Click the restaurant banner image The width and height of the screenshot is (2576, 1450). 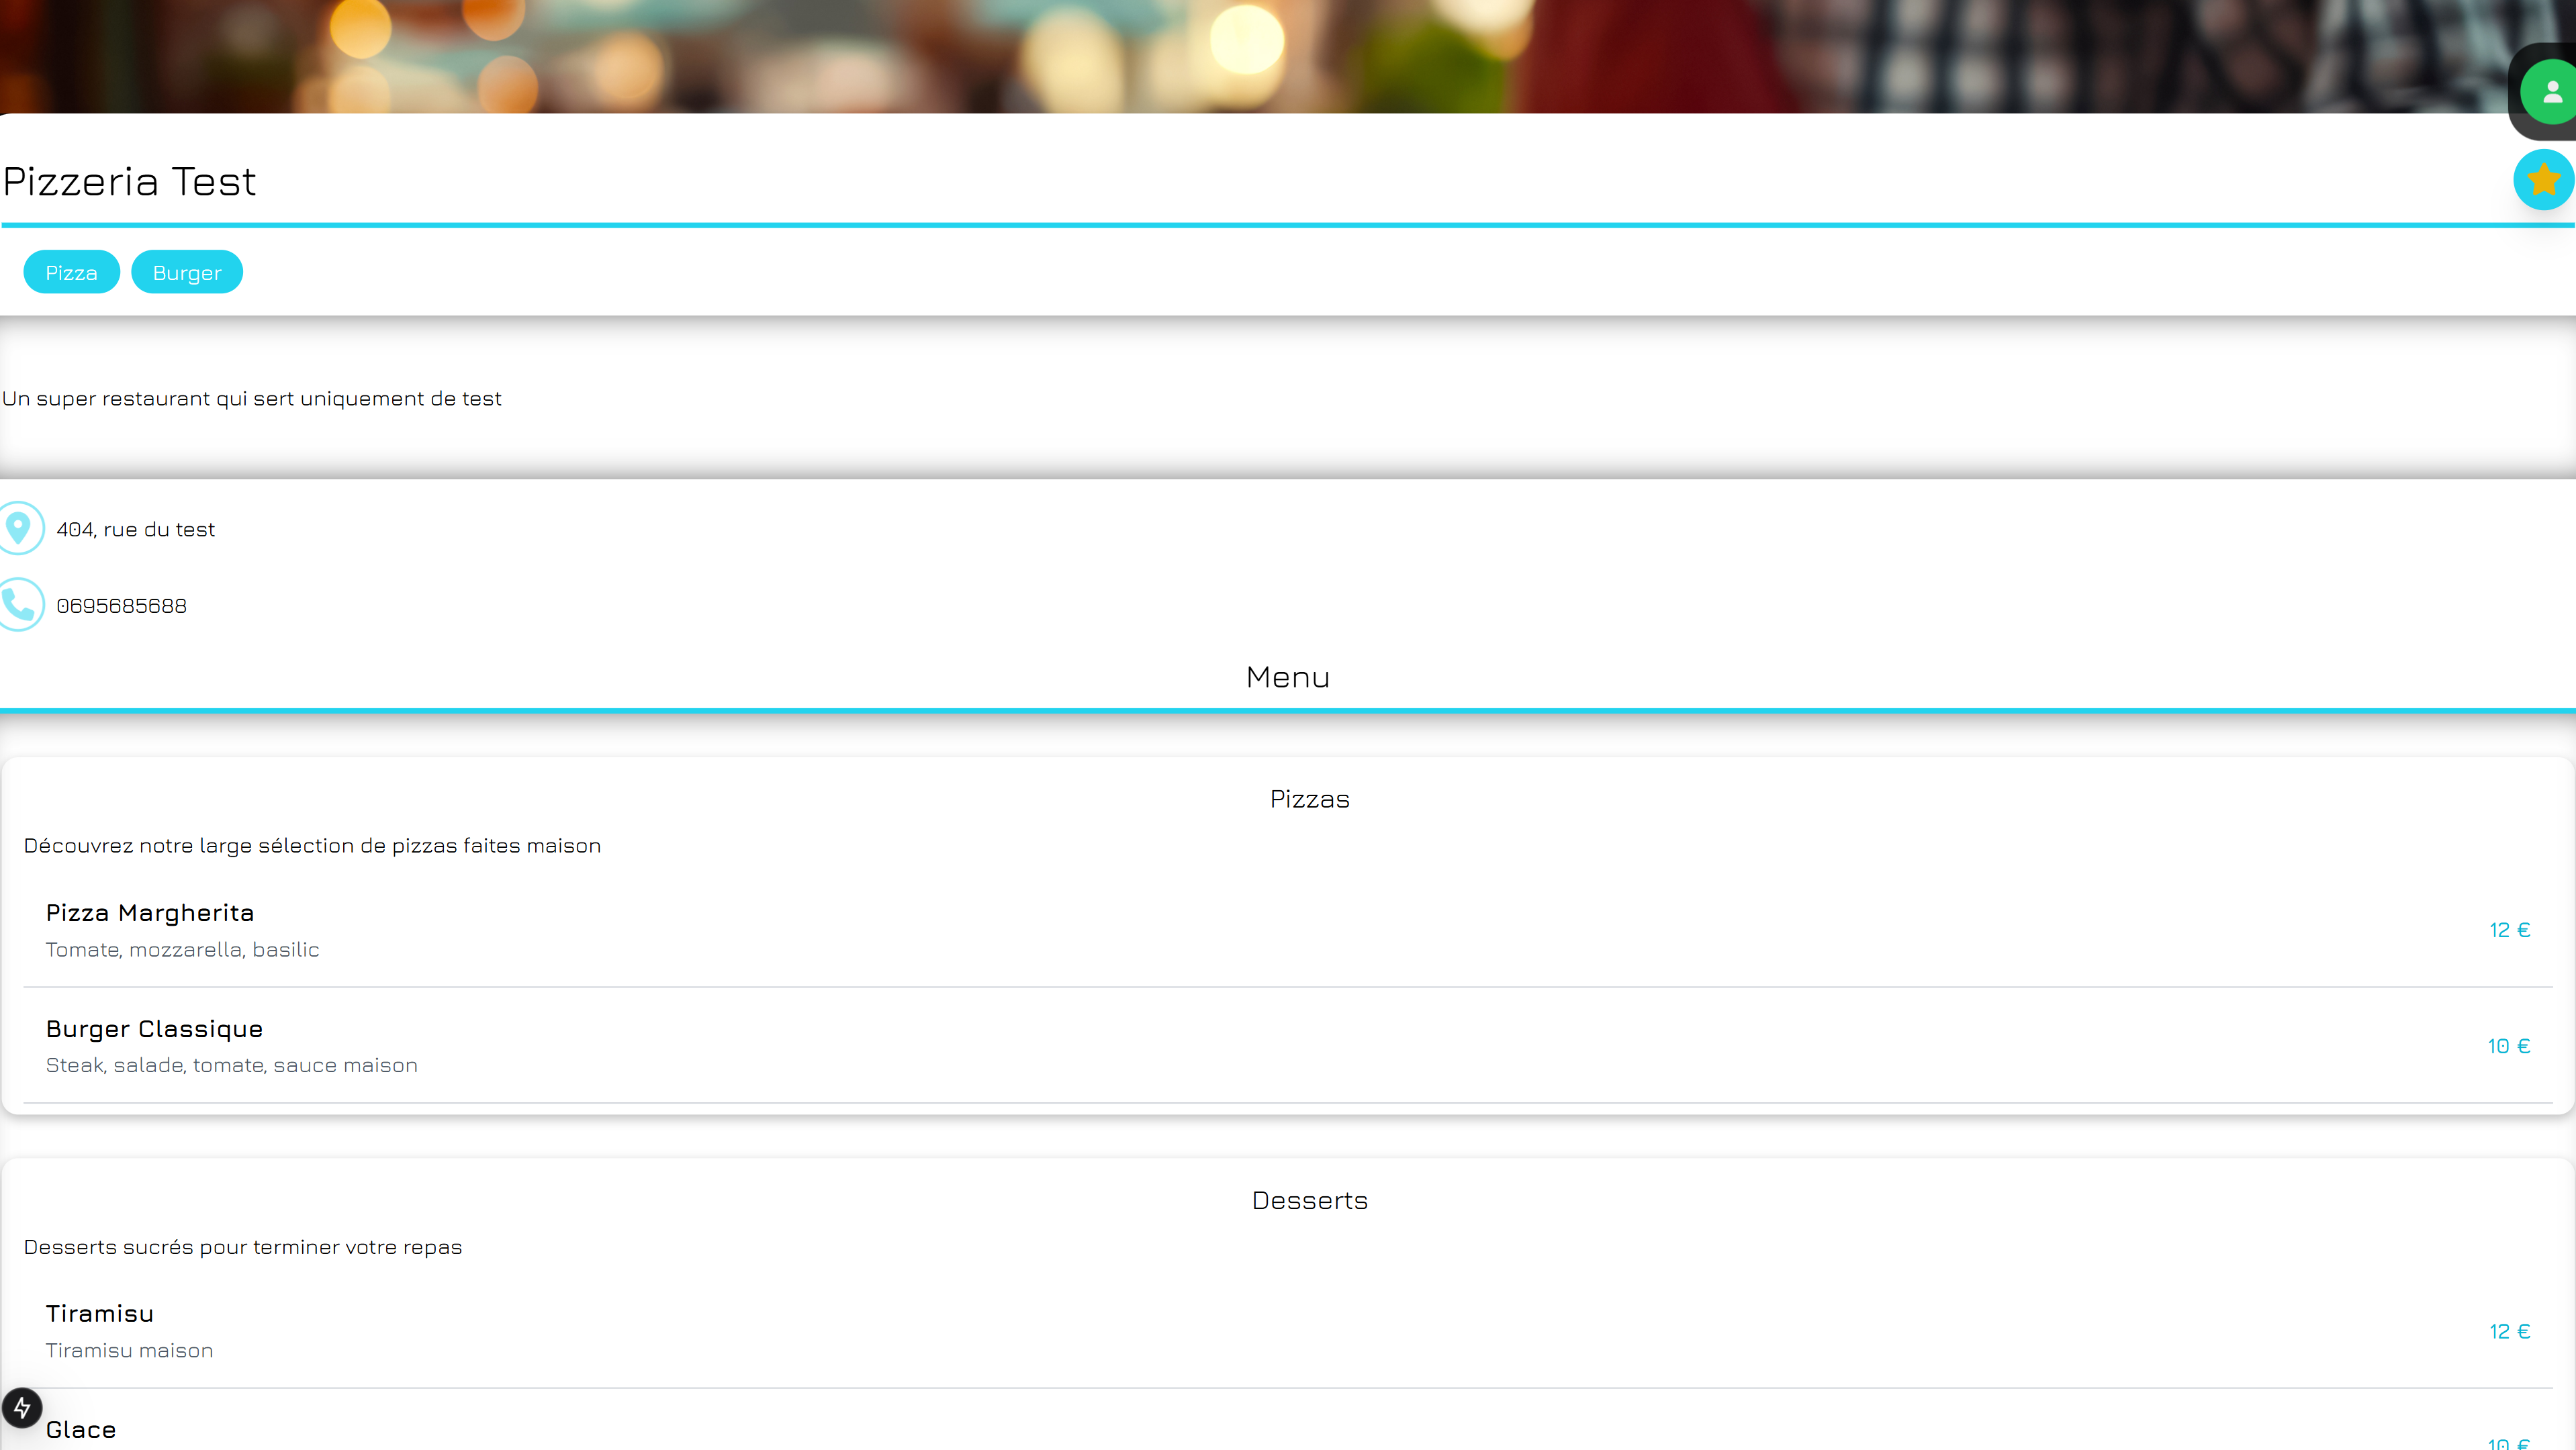(x=1200, y=55)
